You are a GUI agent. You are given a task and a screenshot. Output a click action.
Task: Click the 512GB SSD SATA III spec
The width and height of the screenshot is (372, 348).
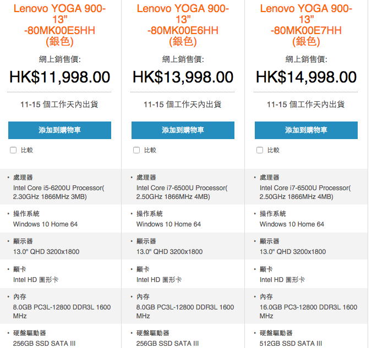tap(291, 344)
